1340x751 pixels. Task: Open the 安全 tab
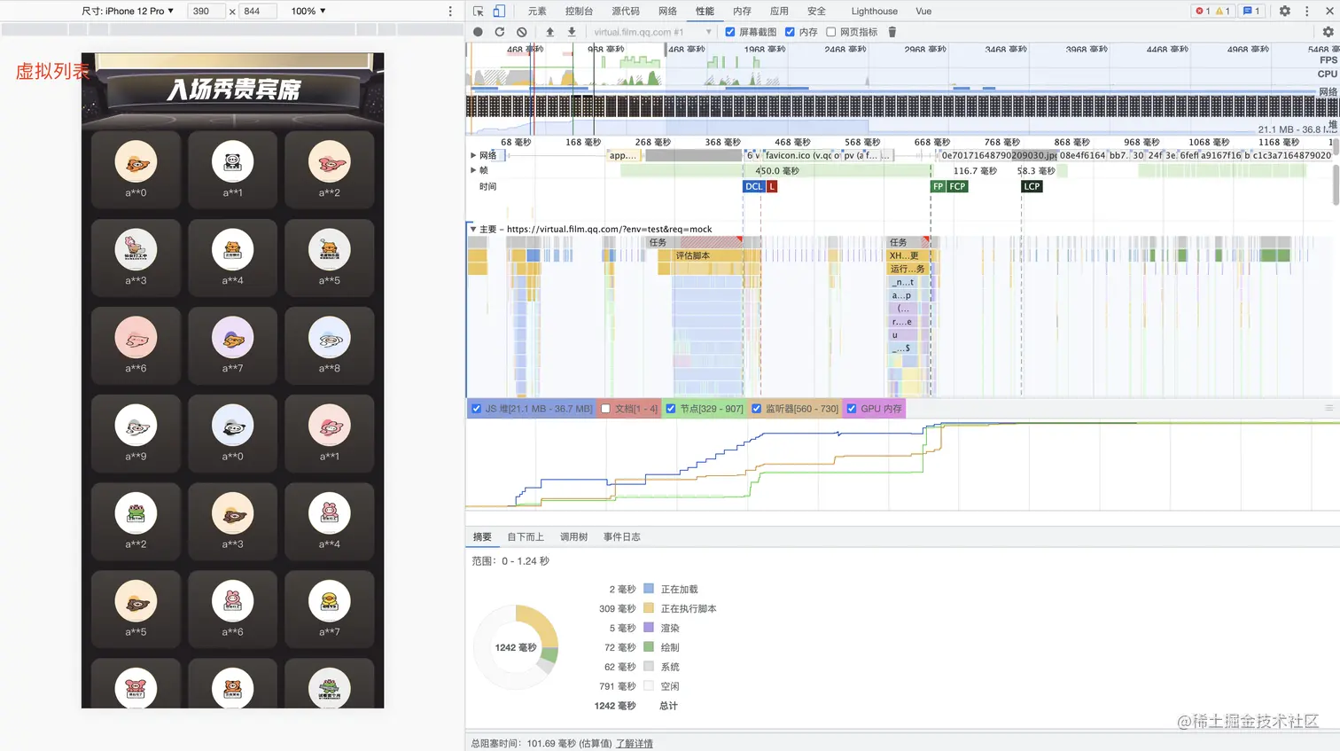816,12
